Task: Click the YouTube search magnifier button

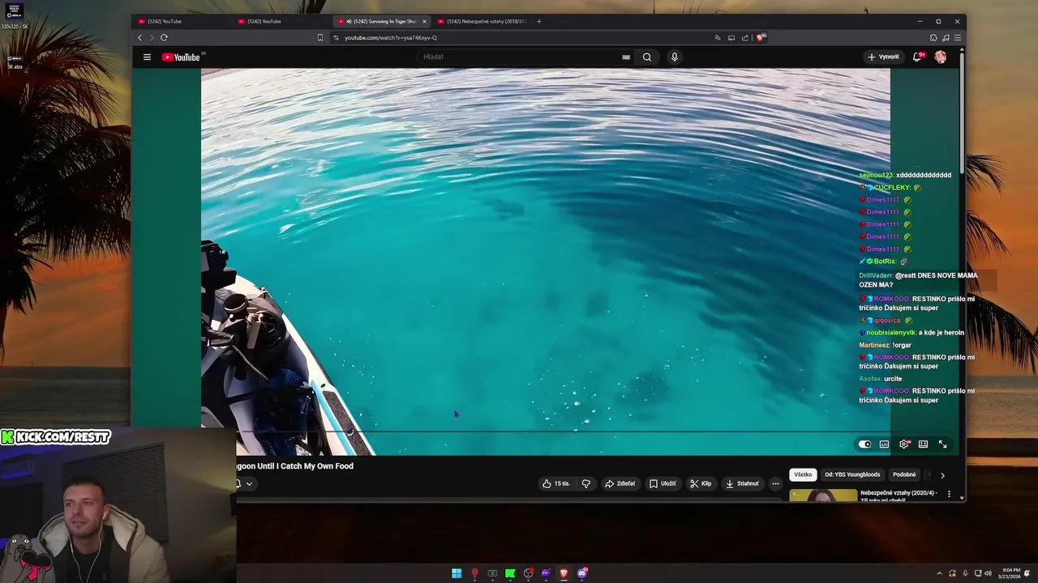Action: point(647,57)
